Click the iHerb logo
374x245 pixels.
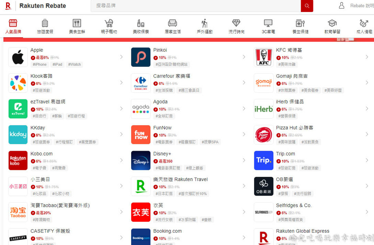click(x=264, y=109)
